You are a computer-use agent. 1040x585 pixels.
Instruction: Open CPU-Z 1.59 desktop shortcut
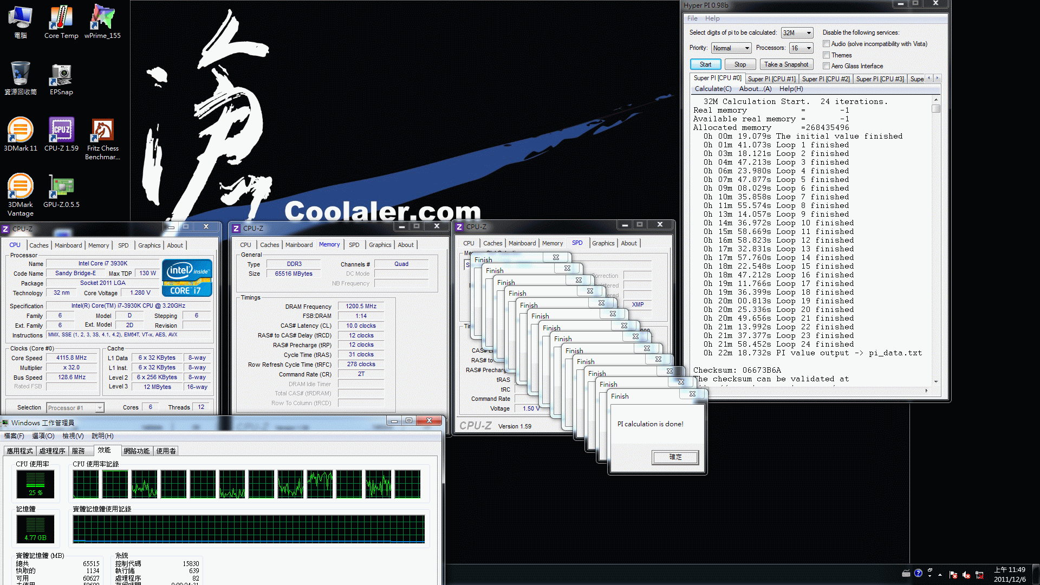tap(61, 134)
